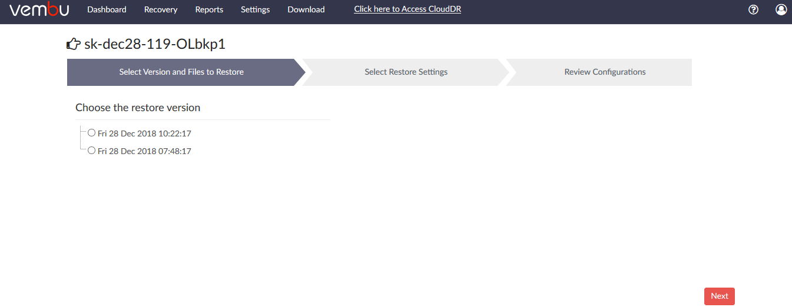Open the help question mark icon
The width and height of the screenshot is (792, 307).
753,9
